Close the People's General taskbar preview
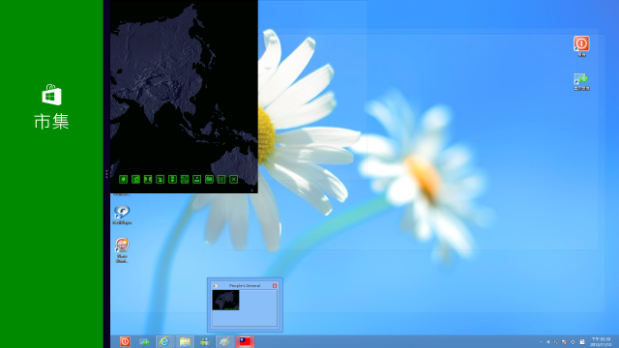619x348 pixels. point(275,286)
